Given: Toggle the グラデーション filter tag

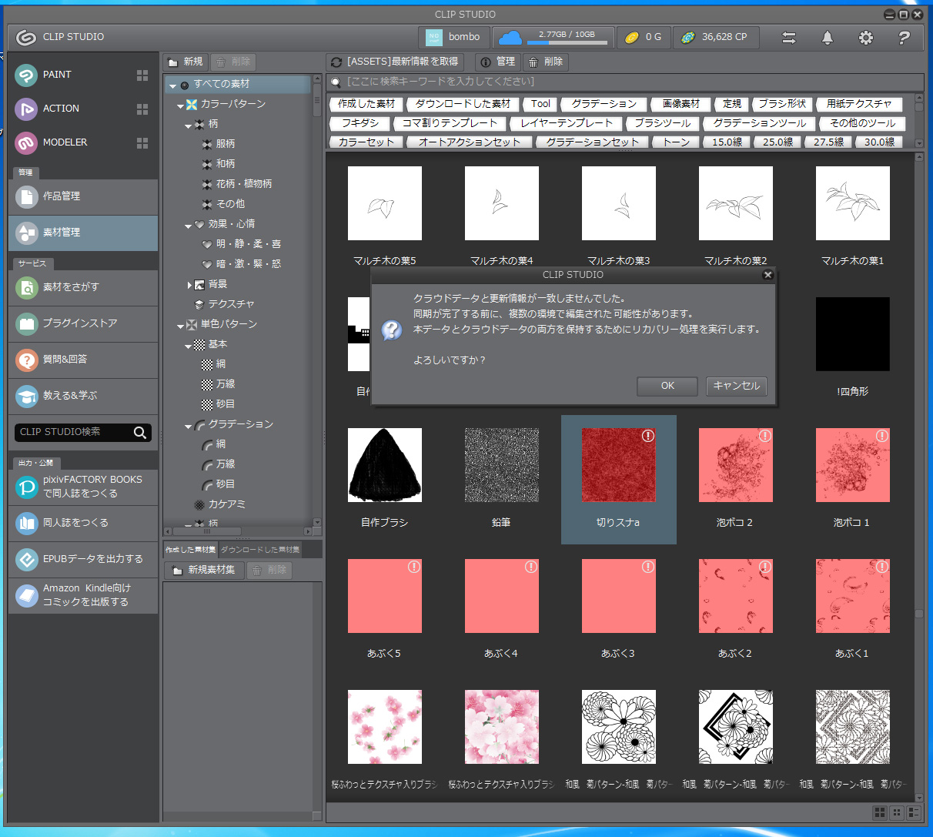Looking at the screenshot, I should (x=604, y=104).
